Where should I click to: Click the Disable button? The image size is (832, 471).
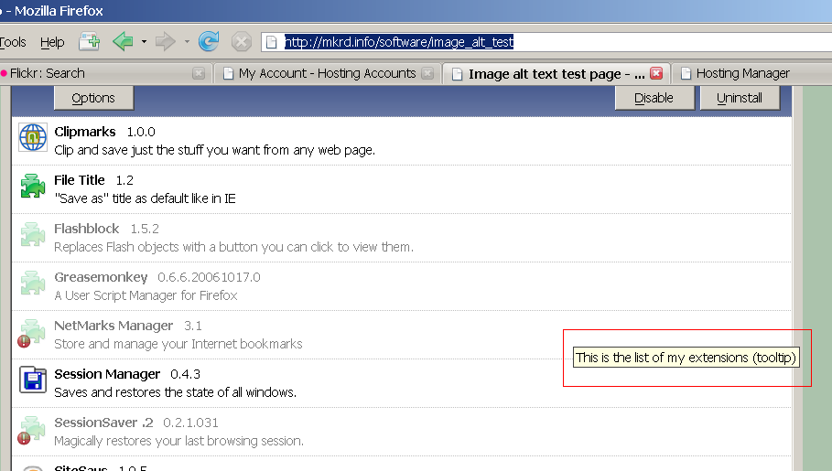[654, 98]
